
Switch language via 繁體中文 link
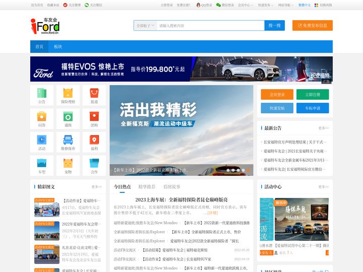[x=304, y=5]
